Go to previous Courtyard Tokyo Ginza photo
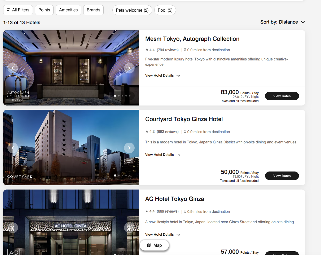This screenshot has width=321, height=255. pyautogui.click(x=13, y=148)
